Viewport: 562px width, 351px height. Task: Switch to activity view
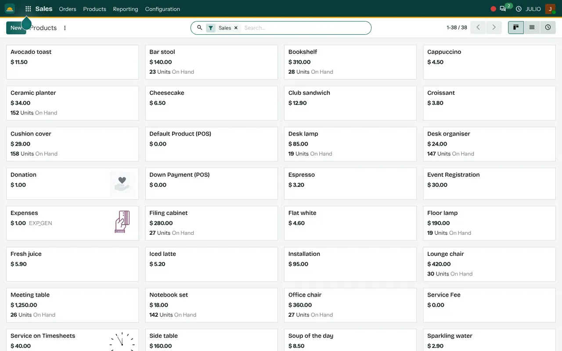548,28
